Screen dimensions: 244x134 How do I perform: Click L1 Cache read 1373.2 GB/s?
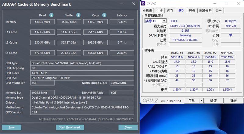(42, 32)
